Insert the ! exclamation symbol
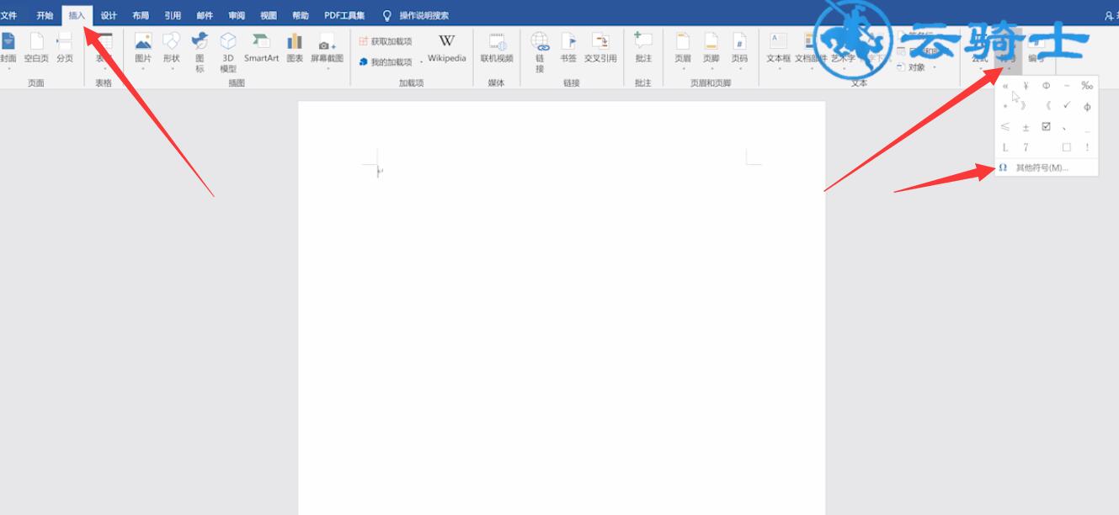This screenshot has width=1119, height=515. (x=1087, y=147)
